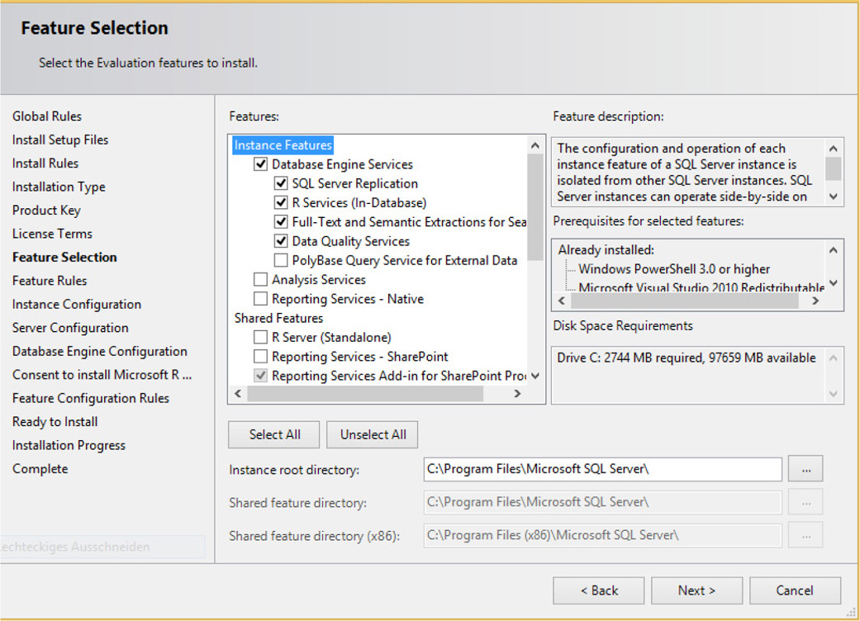Click Consent to install Microsoft R step
The image size is (860, 621).
pos(102,375)
